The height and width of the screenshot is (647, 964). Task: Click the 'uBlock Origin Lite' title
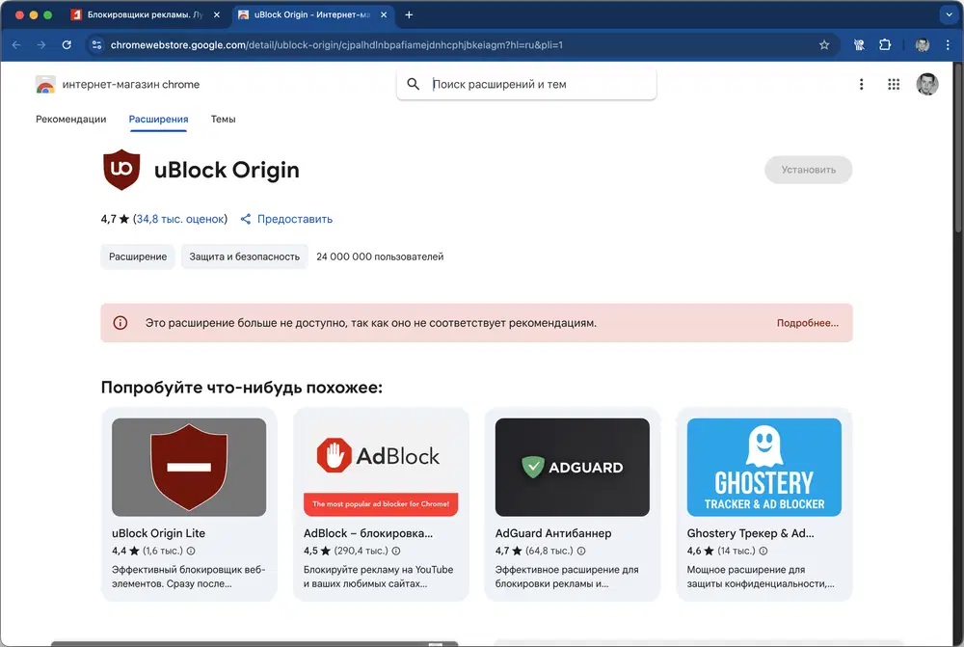159,533
